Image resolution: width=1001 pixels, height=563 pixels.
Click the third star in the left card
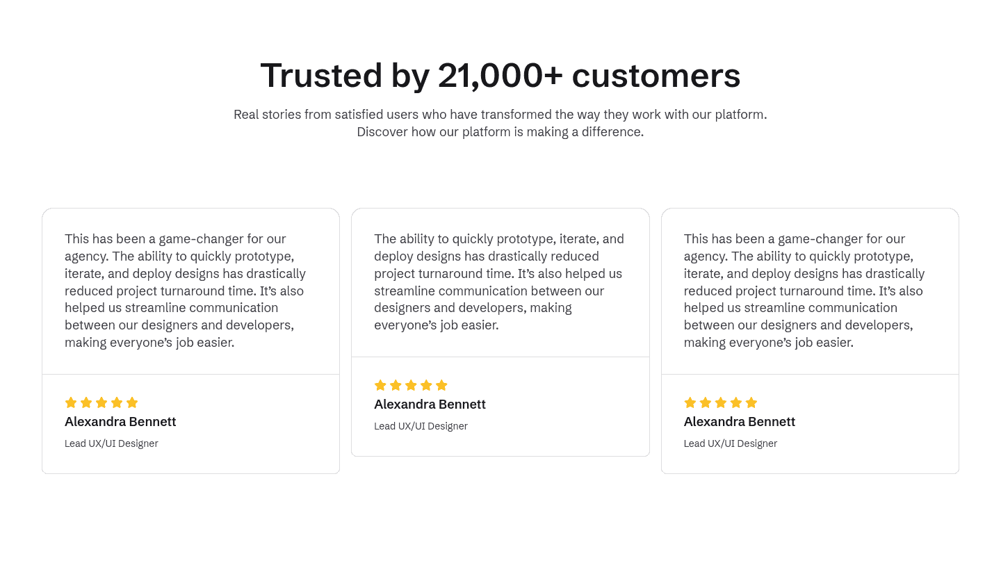click(101, 402)
